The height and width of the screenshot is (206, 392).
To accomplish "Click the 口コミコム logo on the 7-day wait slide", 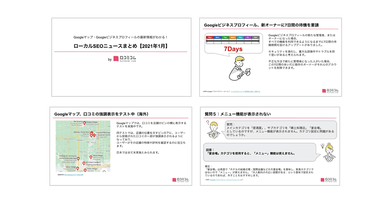I will [329, 91].
